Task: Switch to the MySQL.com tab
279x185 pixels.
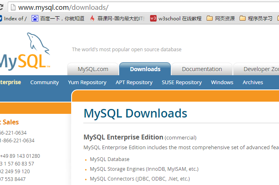Action: (x=93, y=69)
